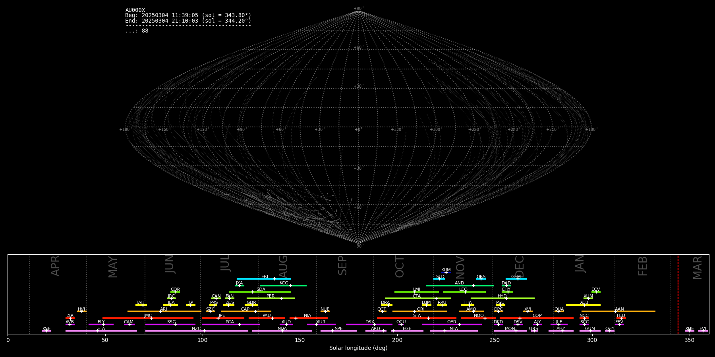Click the ARI shower label
Screen dimensions: 715x357
click(x=163, y=309)
